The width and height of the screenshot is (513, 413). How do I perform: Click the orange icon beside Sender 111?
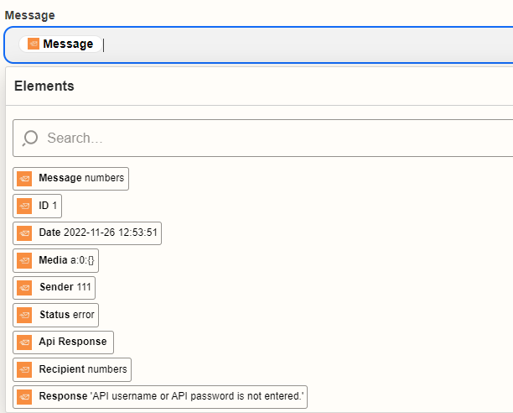25,288
